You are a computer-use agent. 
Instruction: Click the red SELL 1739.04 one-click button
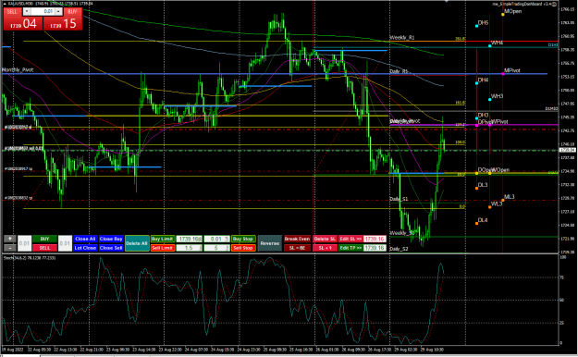(23, 24)
